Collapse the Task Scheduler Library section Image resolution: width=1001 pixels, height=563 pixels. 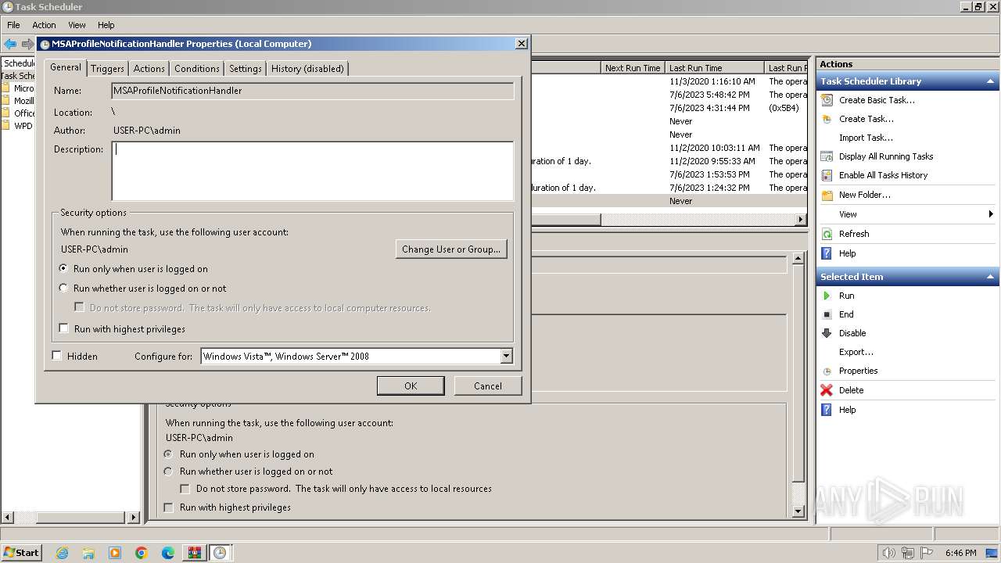(990, 81)
